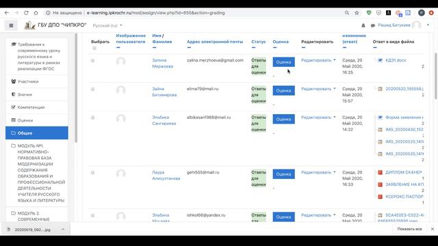438x246 pixels.
Task: Open Участники in the sidebar
Action: (x=36, y=81)
